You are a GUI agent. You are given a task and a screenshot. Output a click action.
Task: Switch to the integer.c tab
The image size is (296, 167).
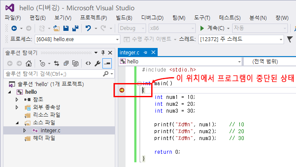[129, 53]
